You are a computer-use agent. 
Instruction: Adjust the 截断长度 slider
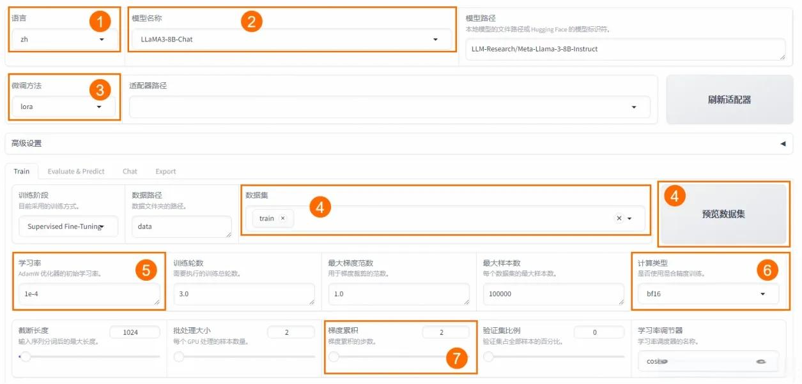[x=89, y=357]
